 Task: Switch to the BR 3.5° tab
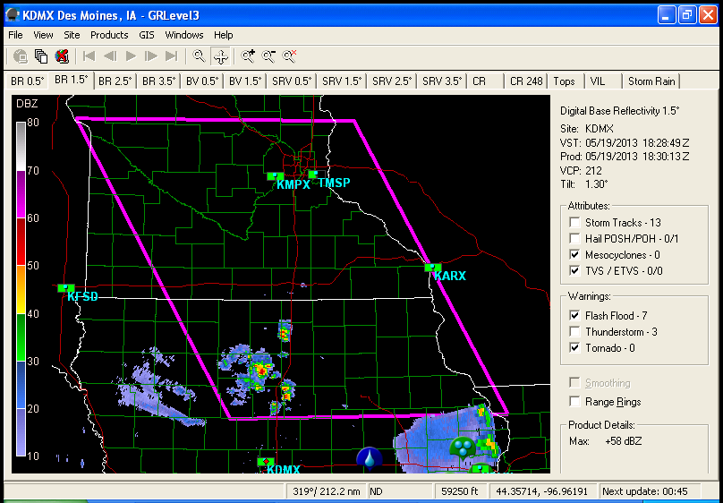click(159, 81)
